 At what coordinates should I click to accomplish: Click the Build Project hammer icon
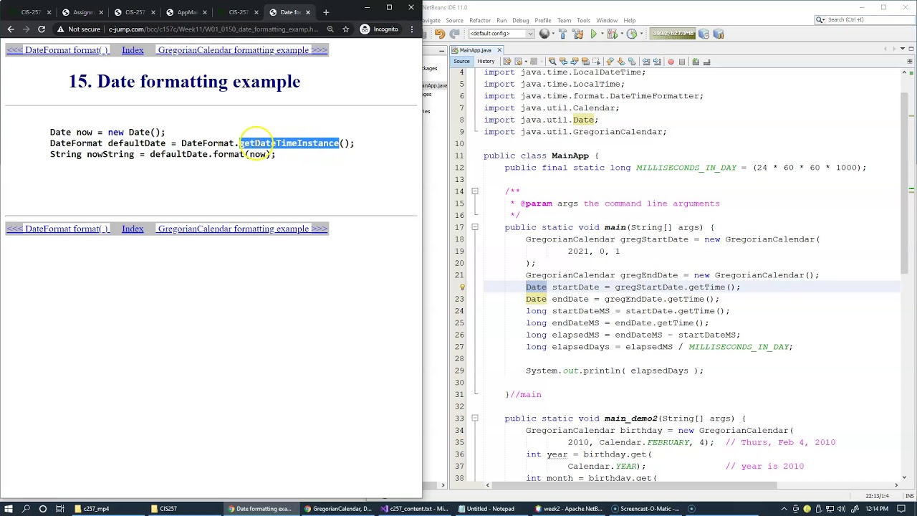click(562, 34)
